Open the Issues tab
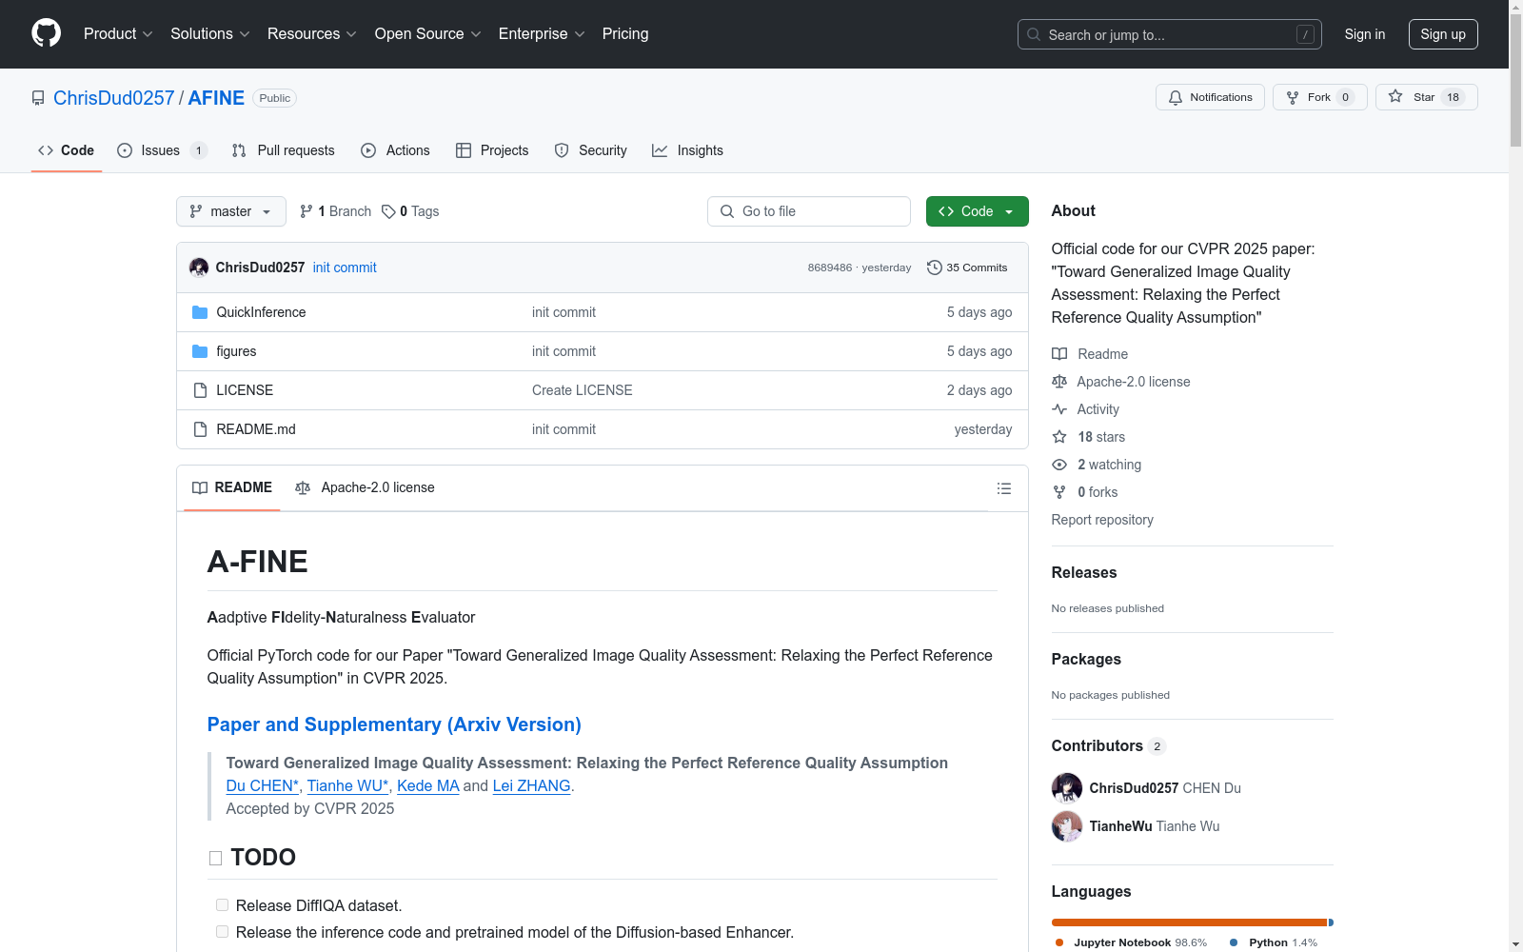This screenshot has height=952, width=1523. tap(162, 150)
